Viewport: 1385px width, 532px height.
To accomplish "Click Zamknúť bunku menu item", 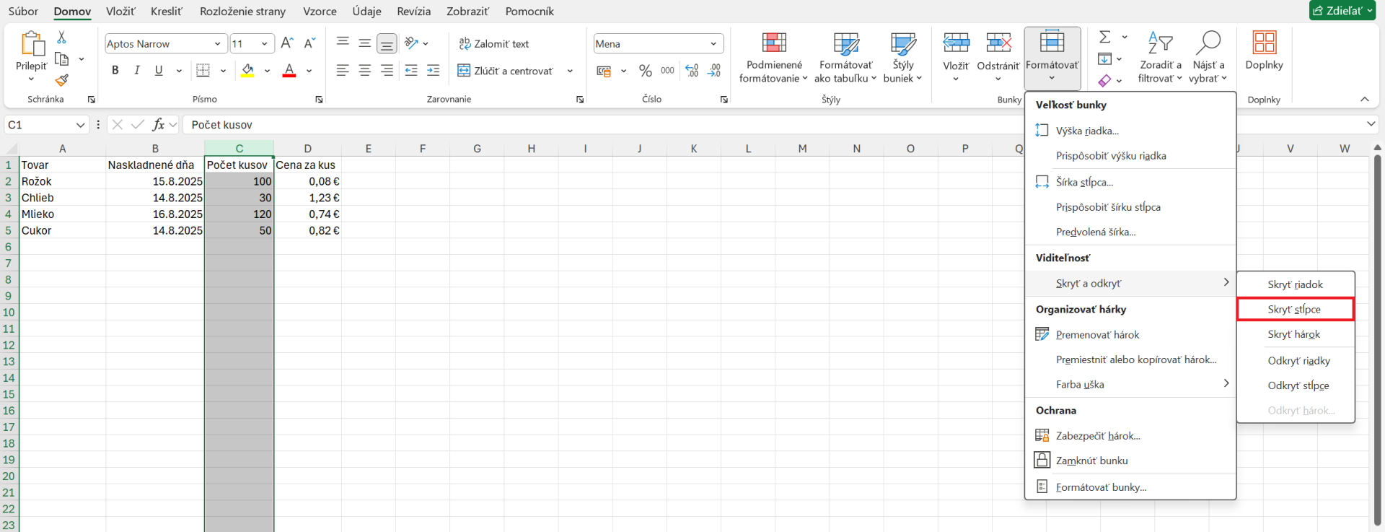I will (x=1130, y=461).
